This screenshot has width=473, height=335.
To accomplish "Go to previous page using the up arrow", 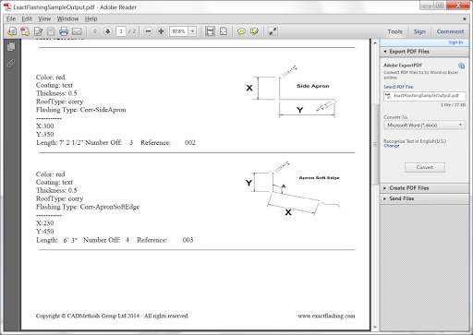I will pos(95,31).
